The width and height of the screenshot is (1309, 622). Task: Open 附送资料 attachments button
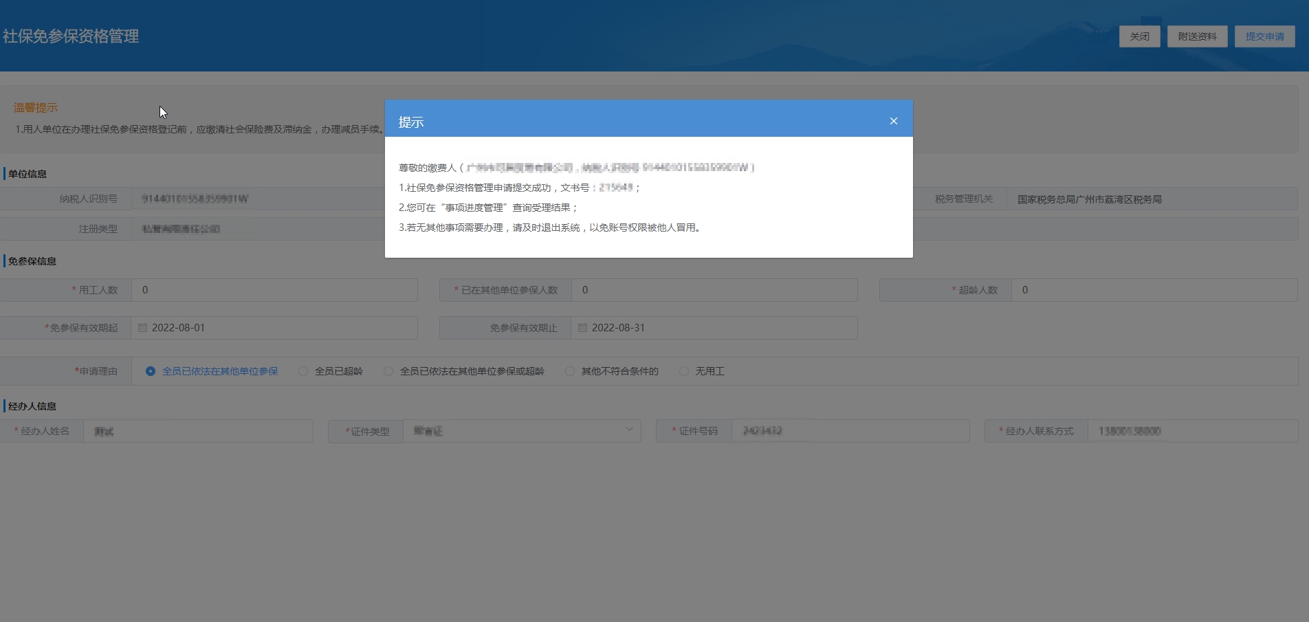pyautogui.click(x=1197, y=36)
